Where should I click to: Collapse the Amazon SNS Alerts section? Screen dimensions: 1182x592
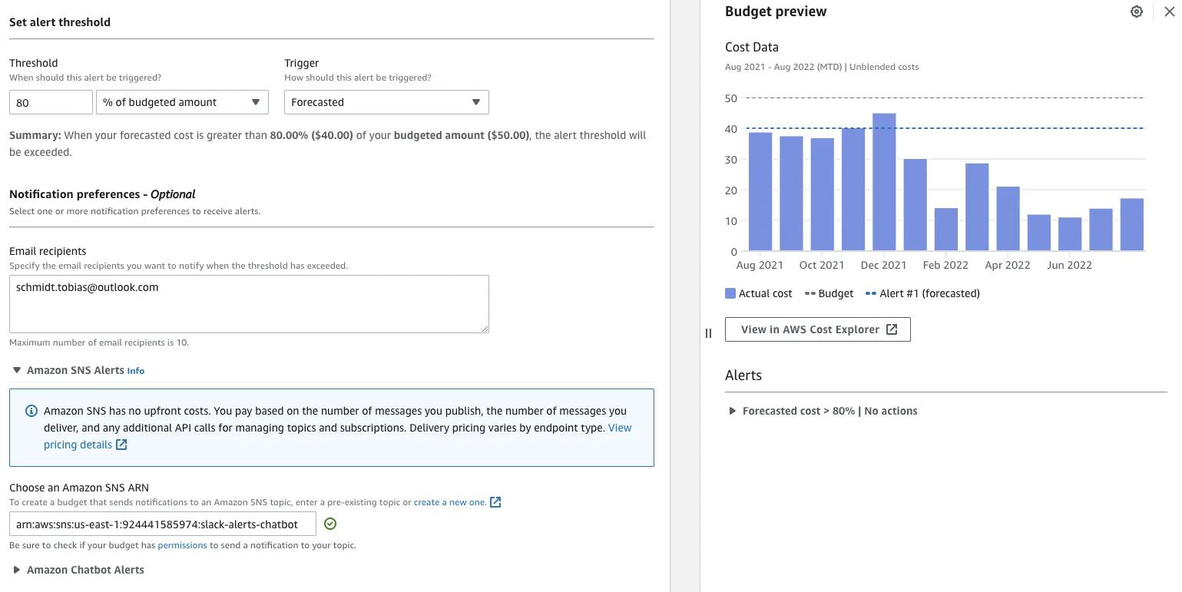click(17, 370)
